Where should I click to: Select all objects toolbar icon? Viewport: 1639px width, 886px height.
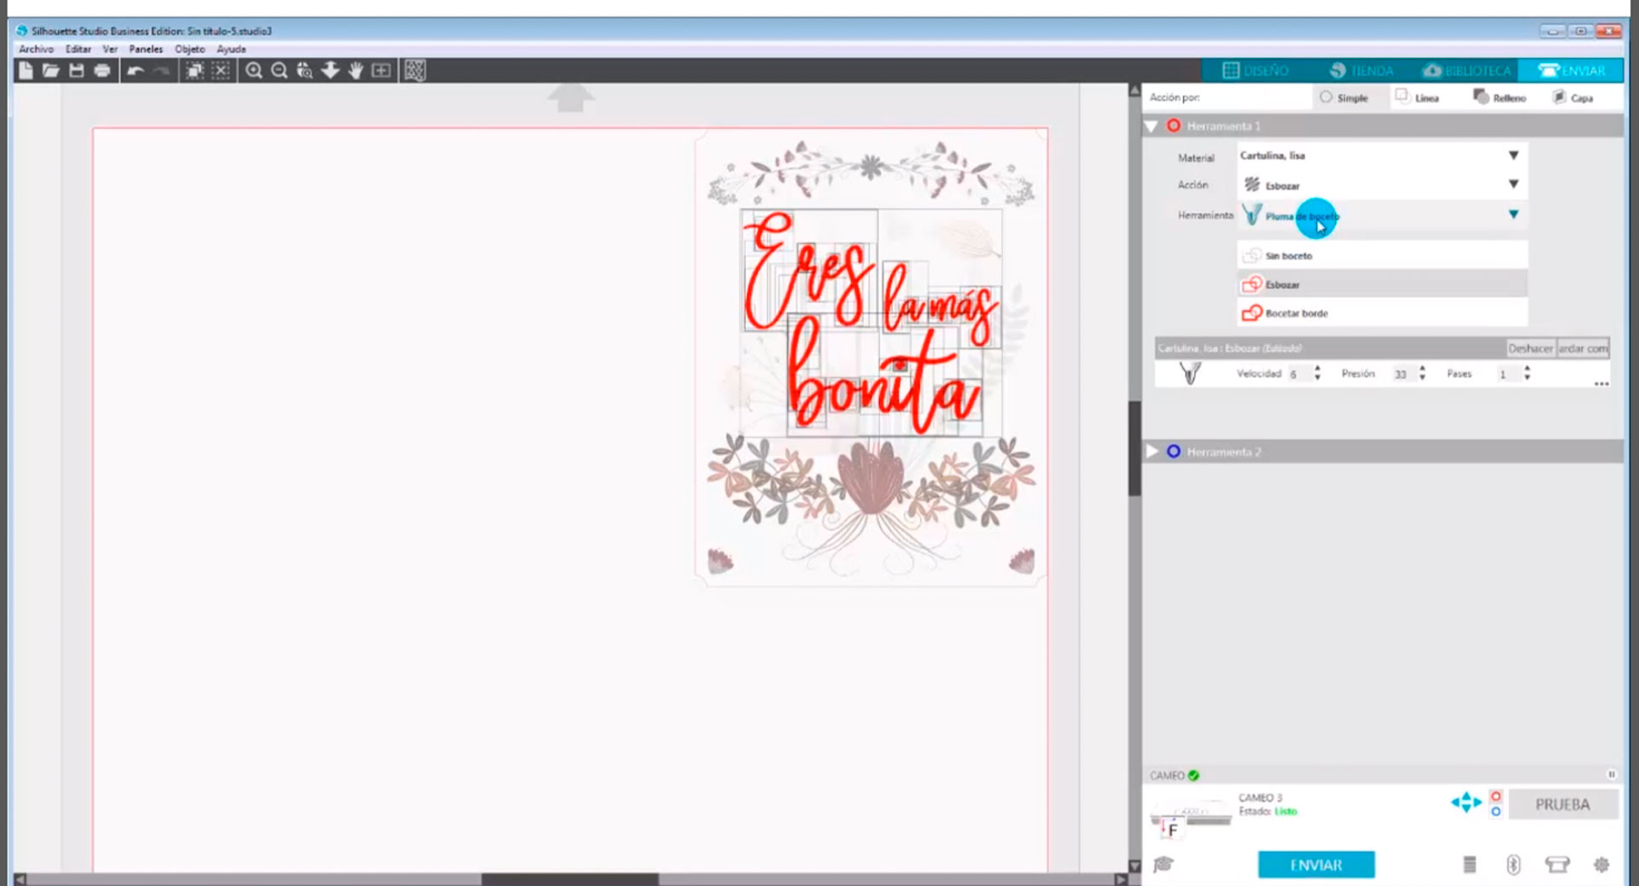195,71
